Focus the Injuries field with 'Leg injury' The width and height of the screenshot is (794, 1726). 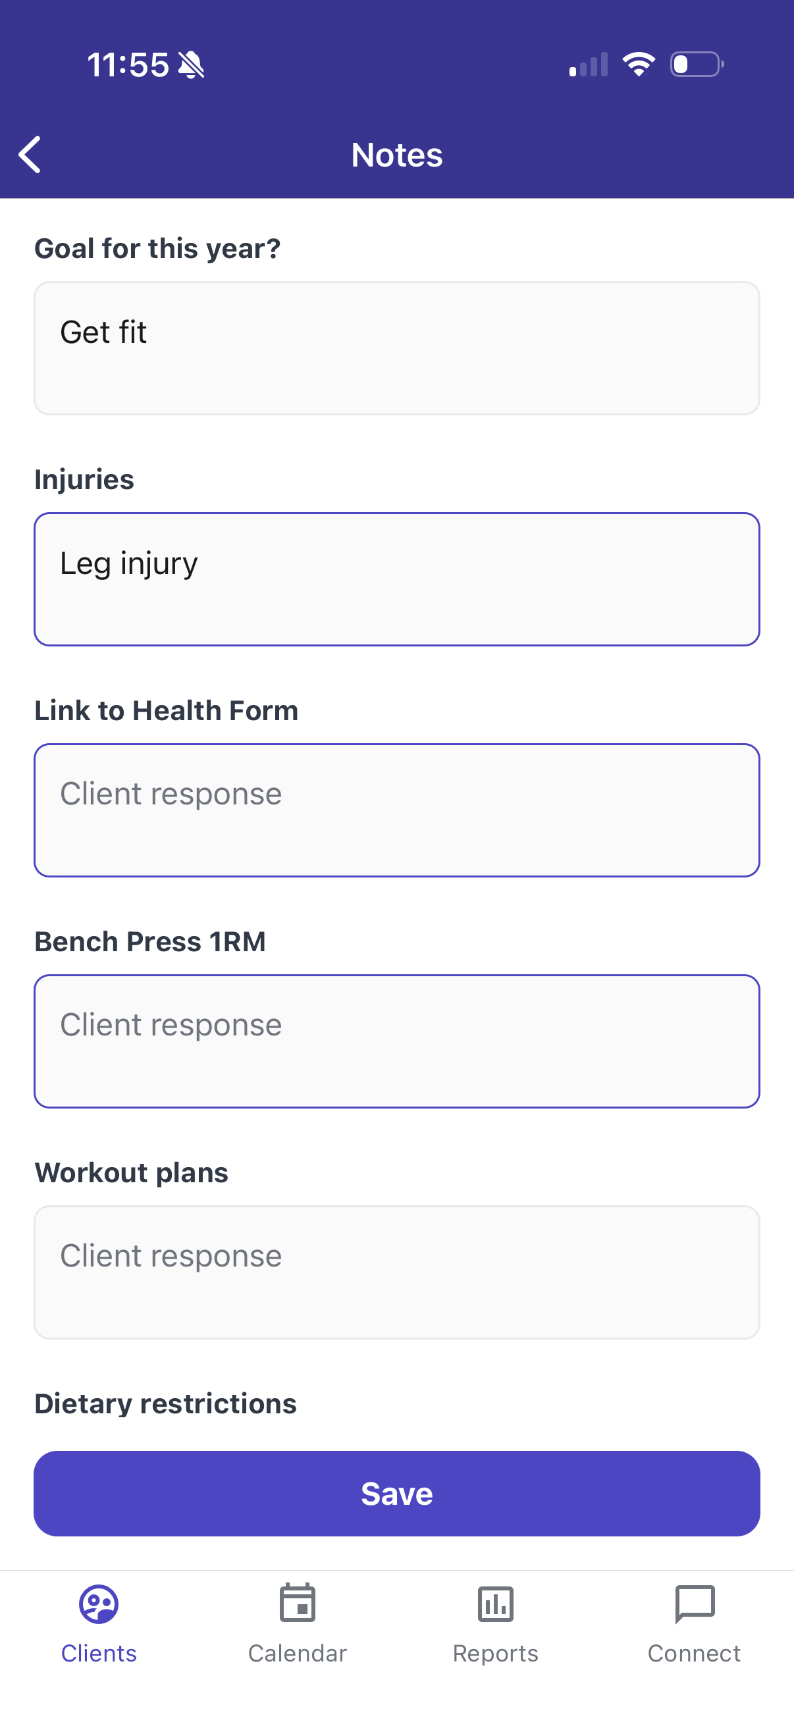pos(396,579)
